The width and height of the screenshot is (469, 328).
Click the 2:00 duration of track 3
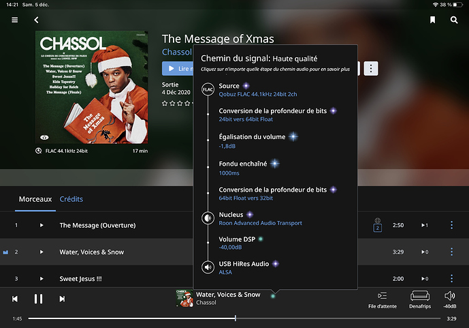point(398,279)
